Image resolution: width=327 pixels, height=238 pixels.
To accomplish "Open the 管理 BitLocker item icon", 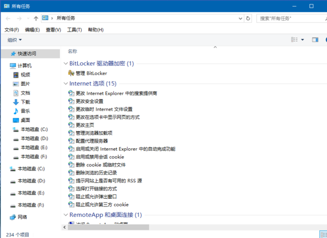I will pyautogui.click(x=71, y=73).
